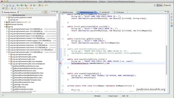The height and width of the screenshot is (98, 174).
Task: Fold the createTriangleTable method
Action: click(x=63, y=73)
